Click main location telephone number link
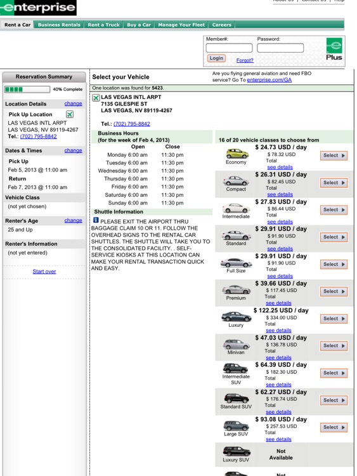The height and width of the screenshot is (476, 357). pos(132,124)
